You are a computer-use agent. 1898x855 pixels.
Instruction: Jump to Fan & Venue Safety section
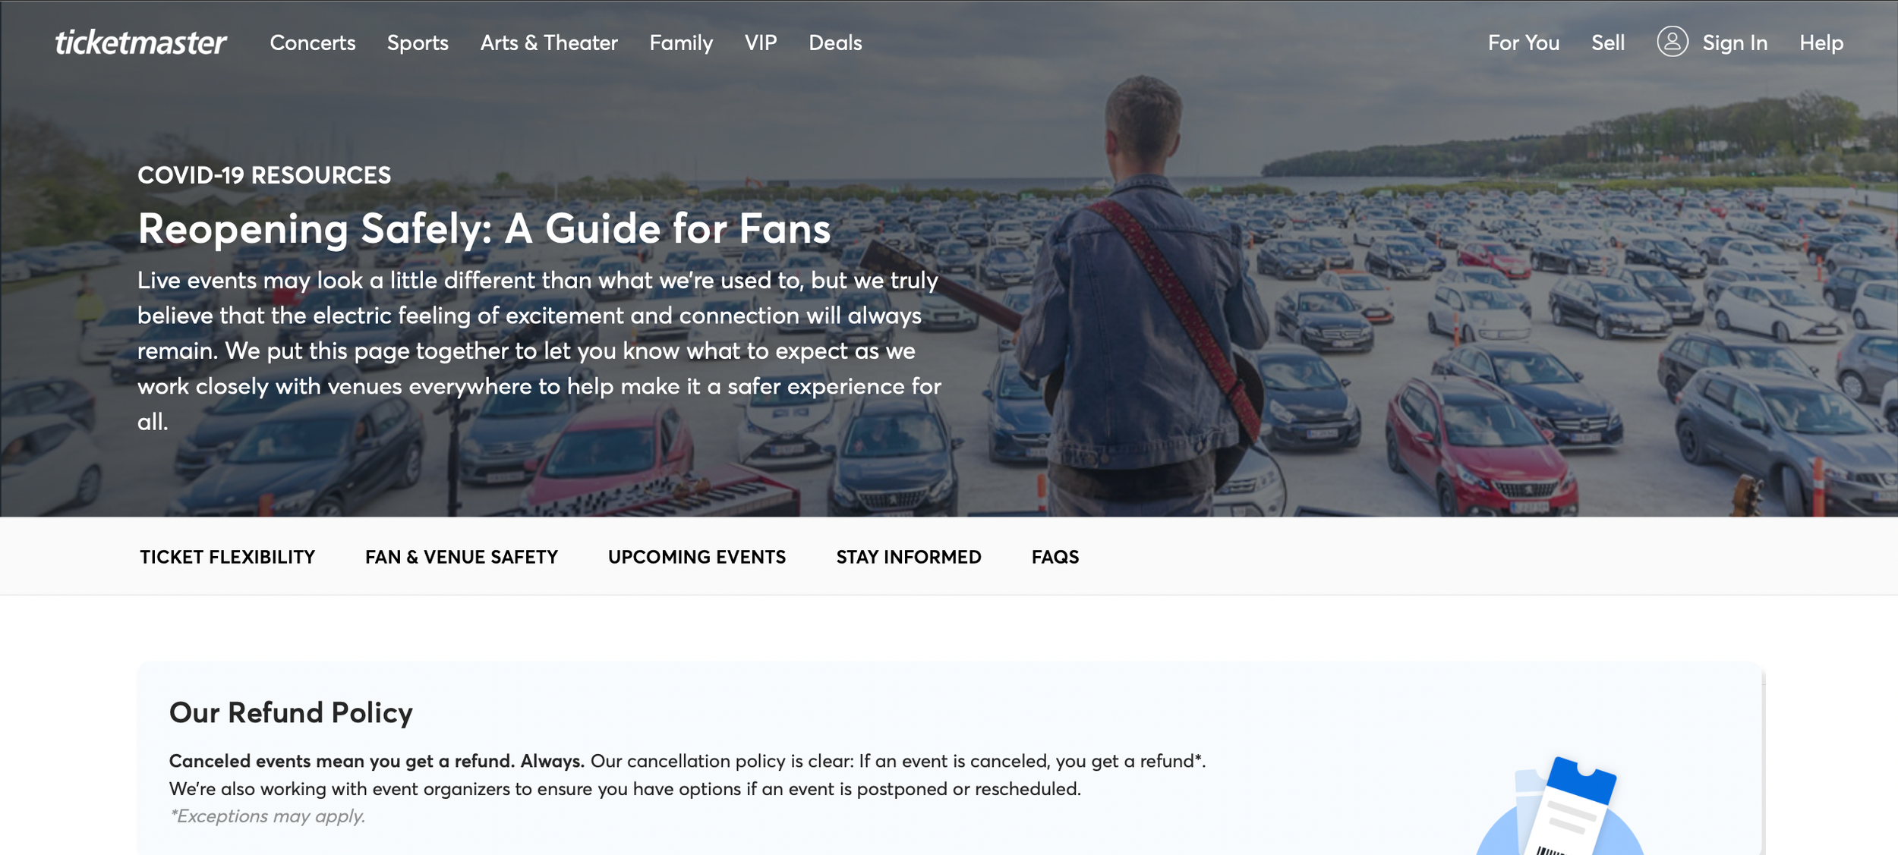[x=461, y=557]
